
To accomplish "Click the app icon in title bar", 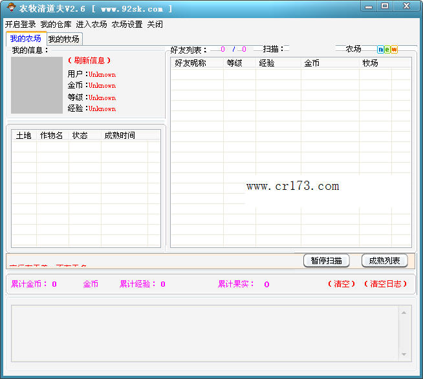I will pyautogui.click(x=11, y=8).
